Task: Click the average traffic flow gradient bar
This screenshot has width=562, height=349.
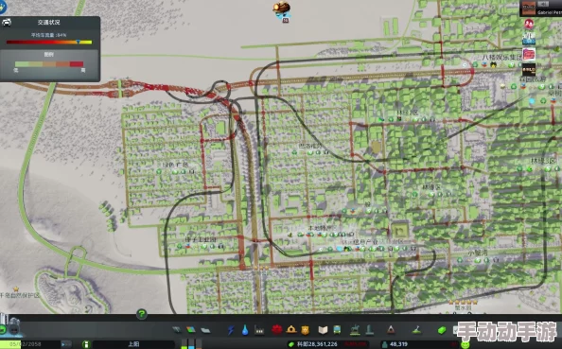Action: point(49,43)
